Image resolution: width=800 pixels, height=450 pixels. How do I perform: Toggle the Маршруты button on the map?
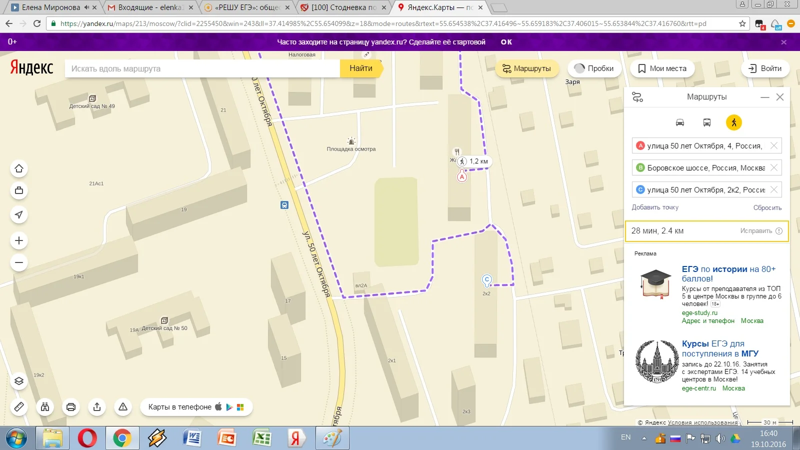(526, 68)
